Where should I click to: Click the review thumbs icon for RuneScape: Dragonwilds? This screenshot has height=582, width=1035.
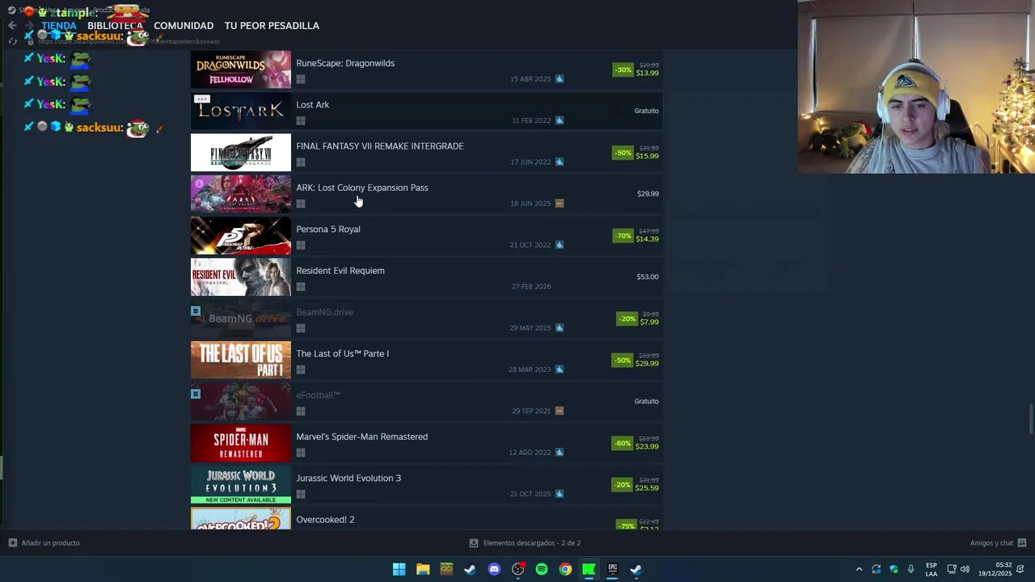pyautogui.click(x=560, y=79)
